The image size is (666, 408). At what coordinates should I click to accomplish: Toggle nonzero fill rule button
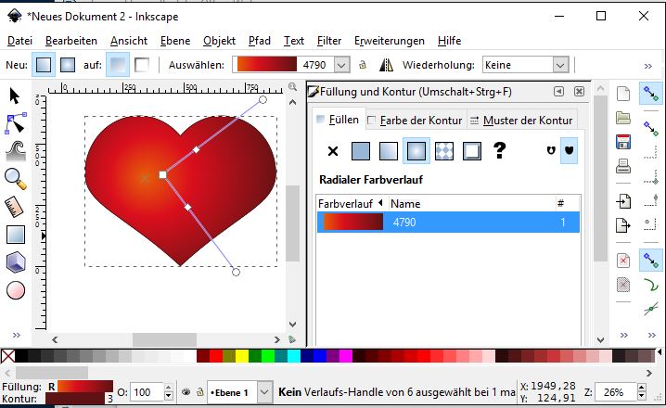click(x=570, y=150)
